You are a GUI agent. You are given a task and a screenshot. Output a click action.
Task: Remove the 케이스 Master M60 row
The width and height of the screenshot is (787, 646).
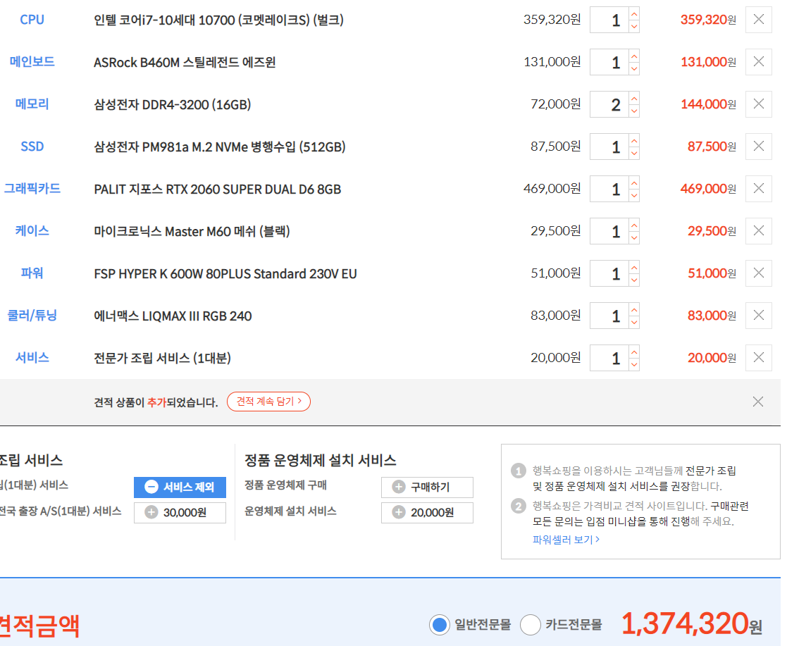758,231
